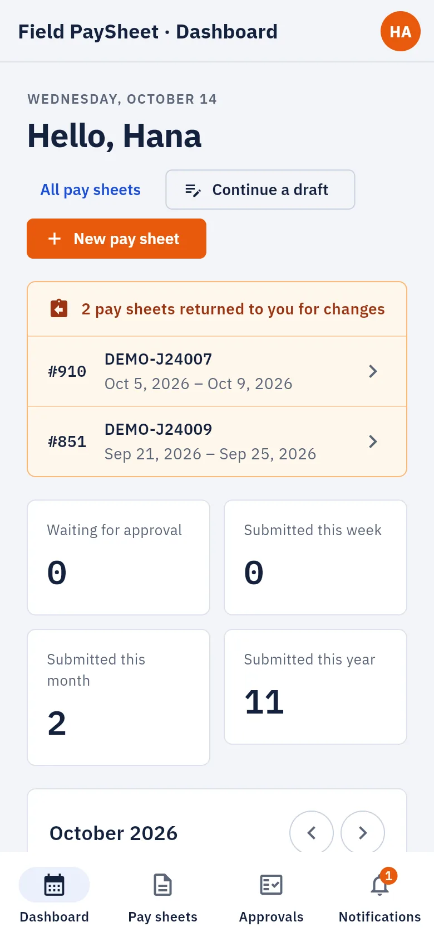Go to previous month from October 2026

coord(312,832)
